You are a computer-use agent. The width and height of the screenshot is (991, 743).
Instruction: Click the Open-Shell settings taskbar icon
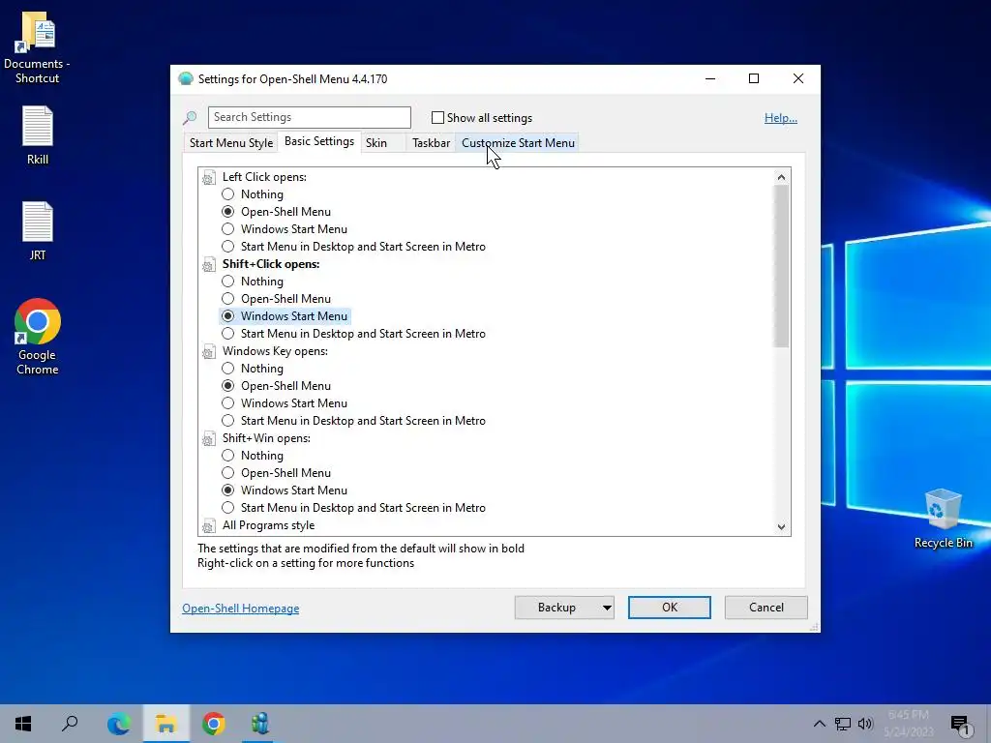point(260,724)
